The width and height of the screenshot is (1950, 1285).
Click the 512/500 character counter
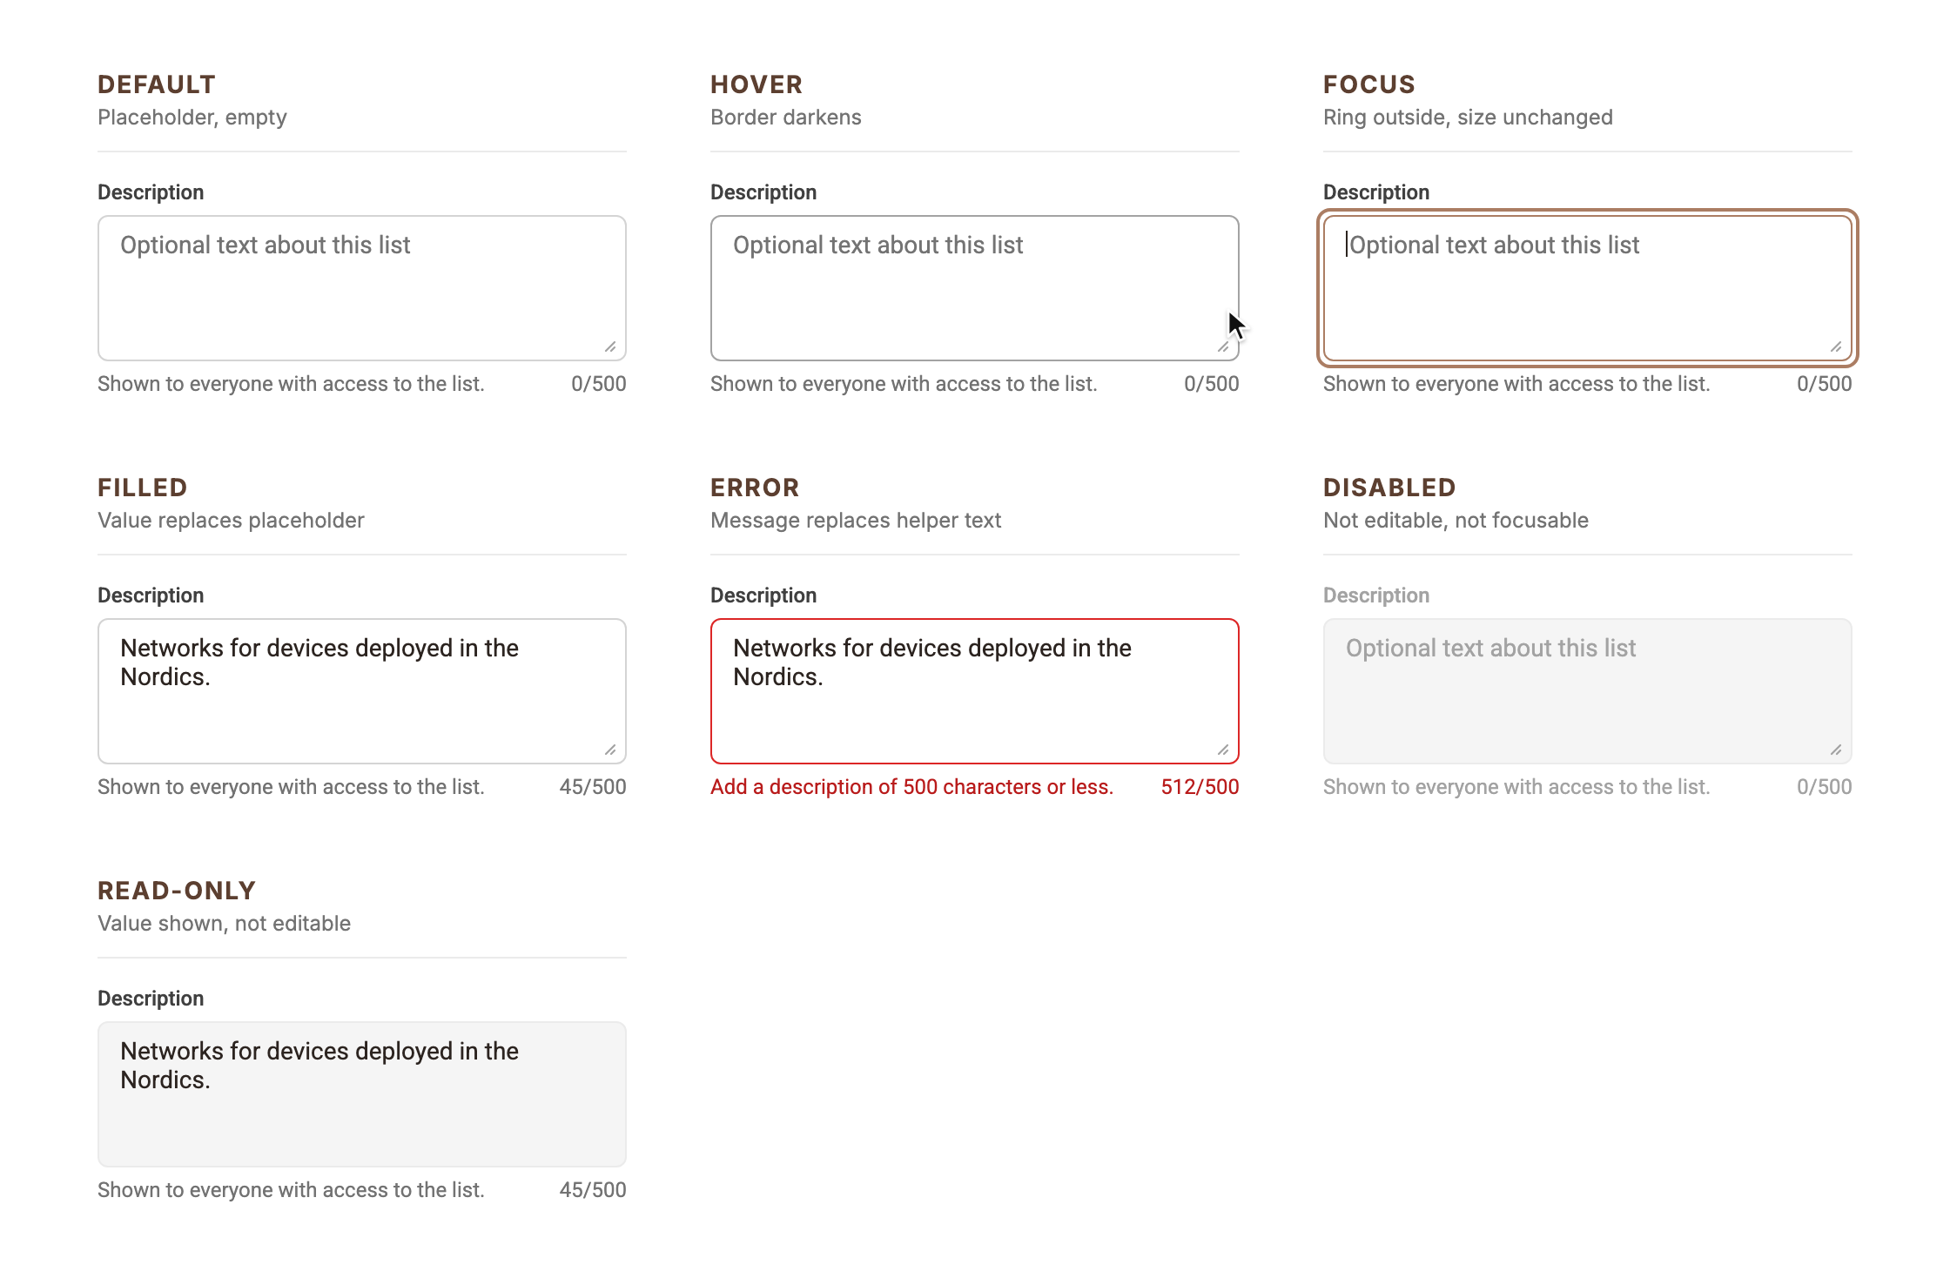pyautogui.click(x=1200, y=787)
